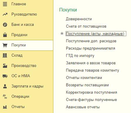Click the grid icon for Склад
Image resolution: width=131 pixels, height=113 pixels.
5,55
